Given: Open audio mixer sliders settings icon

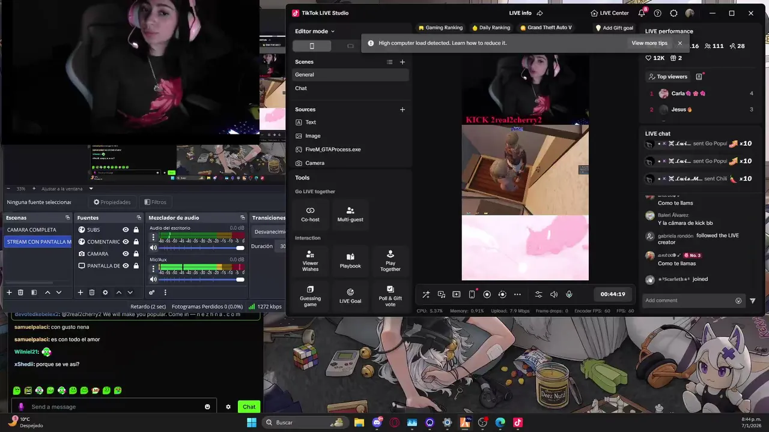Looking at the screenshot, I should click(538, 294).
